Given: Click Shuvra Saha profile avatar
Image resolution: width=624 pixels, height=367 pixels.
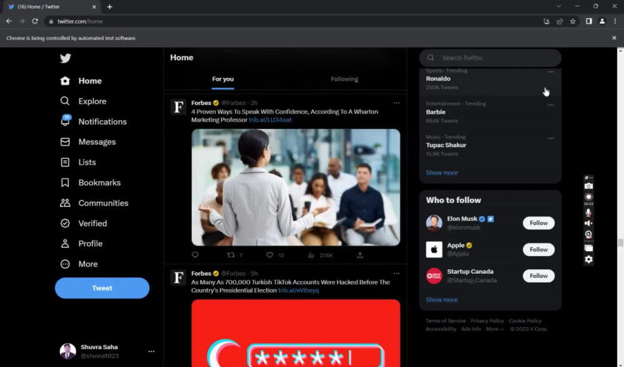Looking at the screenshot, I should pos(67,351).
